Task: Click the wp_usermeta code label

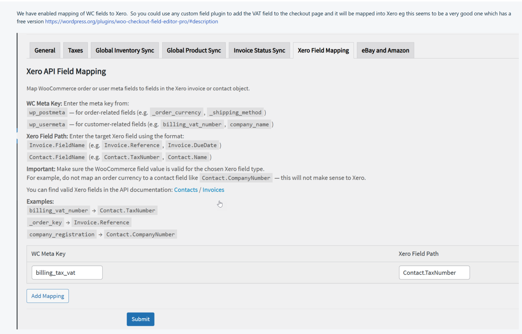Action: (x=47, y=125)
